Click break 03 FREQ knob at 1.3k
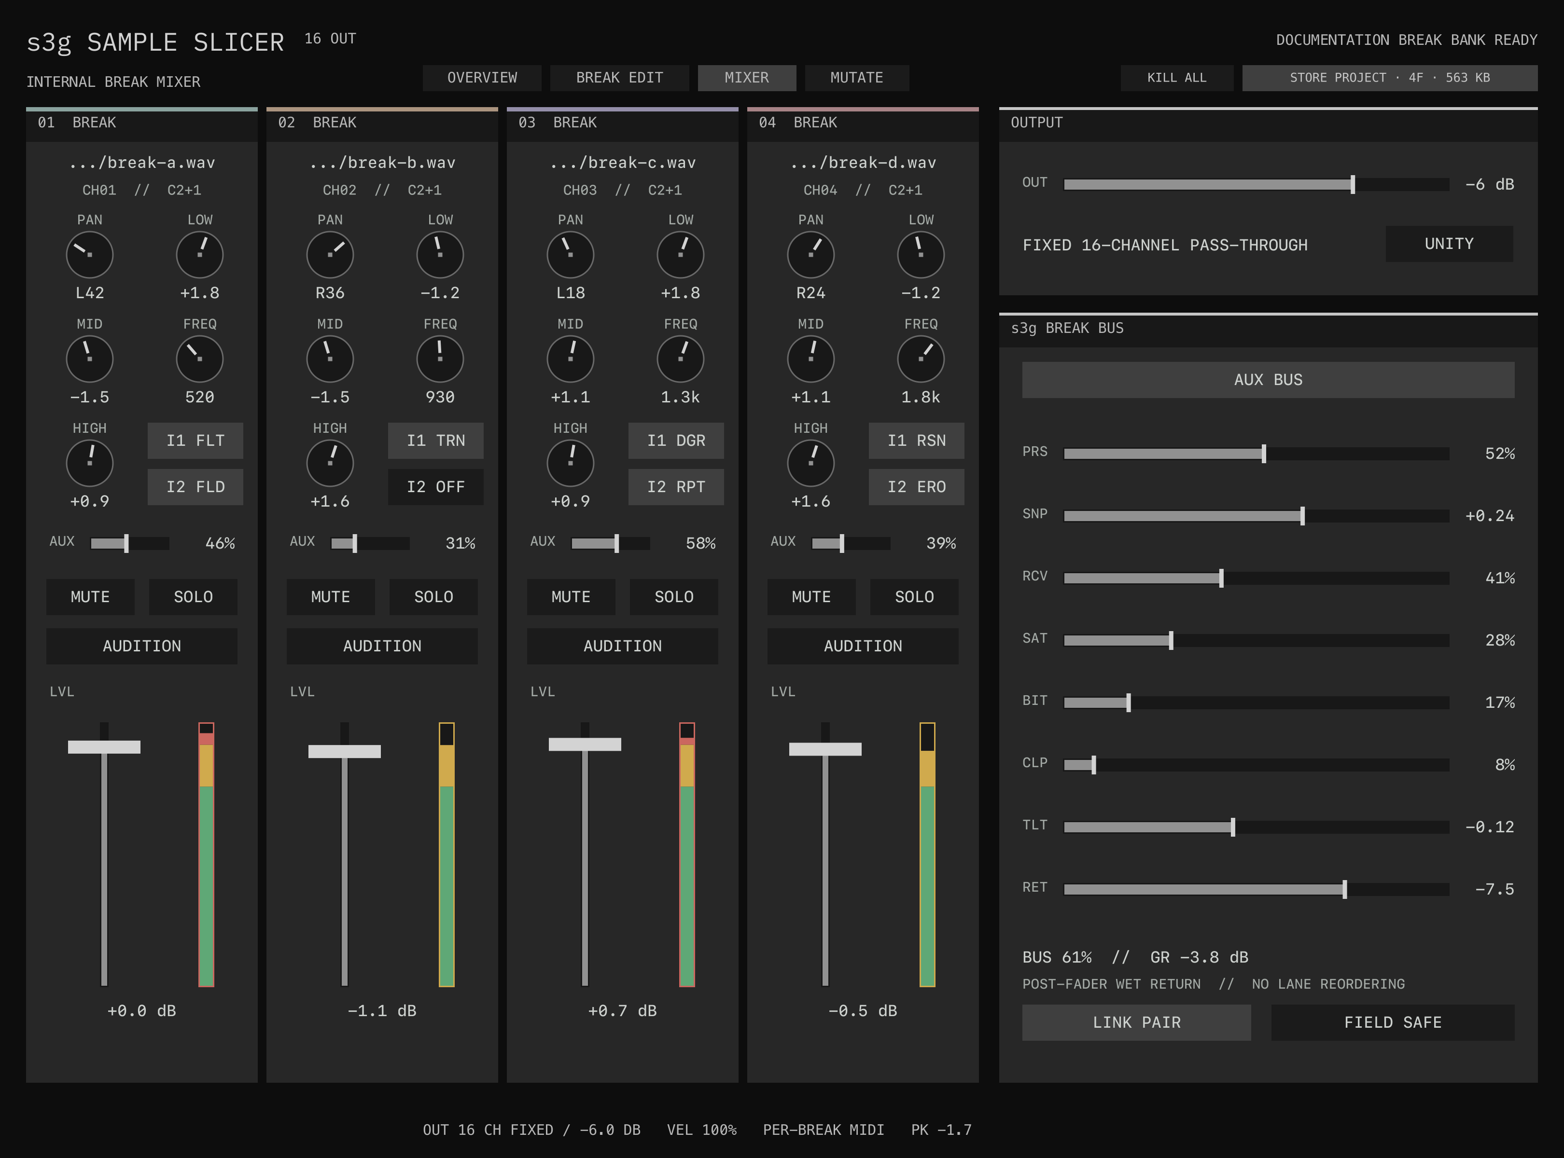 click(680, 359)
